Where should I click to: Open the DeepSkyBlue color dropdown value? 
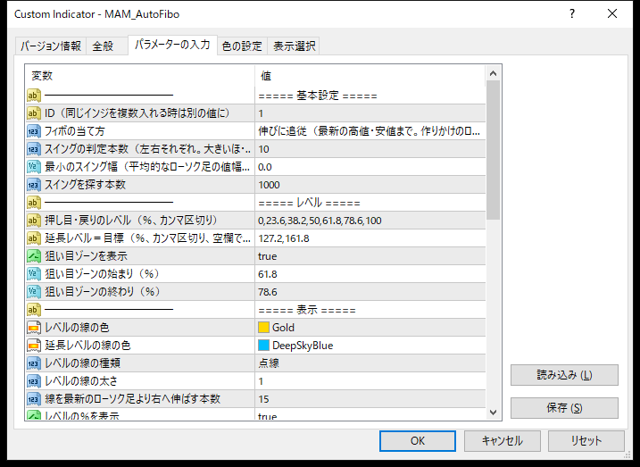[370, 346]
